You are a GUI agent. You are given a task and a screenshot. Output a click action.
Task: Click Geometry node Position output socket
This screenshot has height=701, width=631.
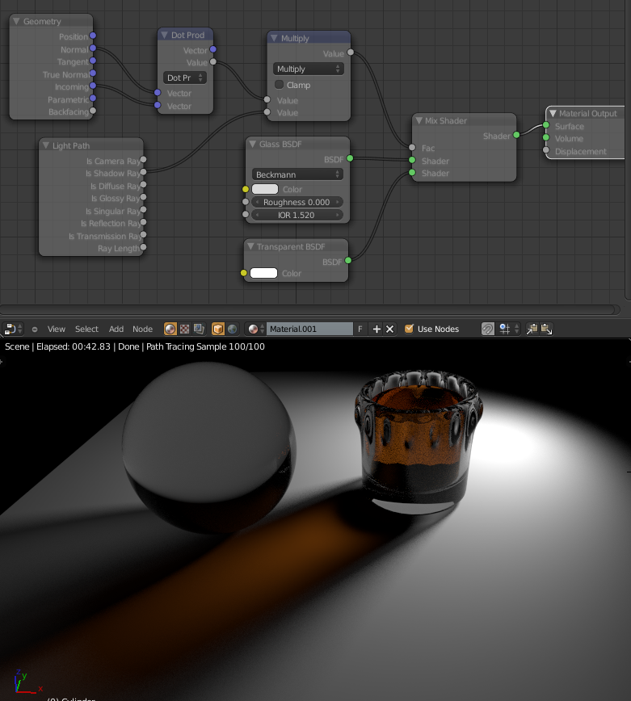point(93,36)
